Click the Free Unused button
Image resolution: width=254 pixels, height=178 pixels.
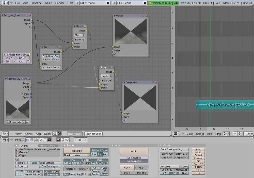click(93, 134)
